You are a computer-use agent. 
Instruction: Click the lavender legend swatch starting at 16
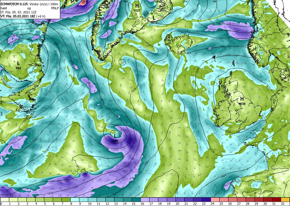(145, 200)
